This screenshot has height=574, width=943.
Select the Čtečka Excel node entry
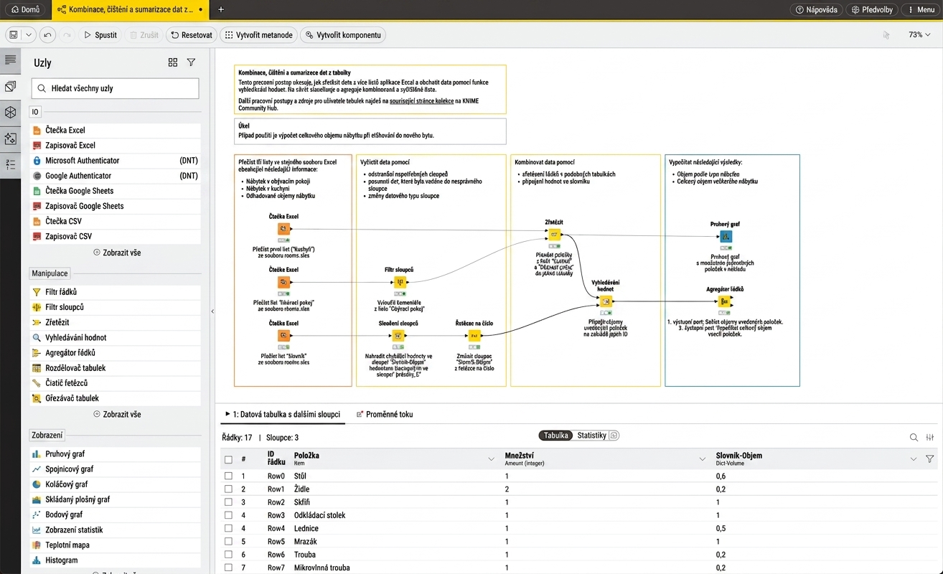pos(115,130)
